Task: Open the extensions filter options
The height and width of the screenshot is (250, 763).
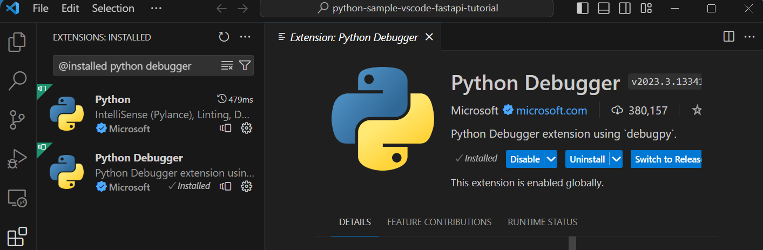Action: pyautogui.click(x=245, y=66)
